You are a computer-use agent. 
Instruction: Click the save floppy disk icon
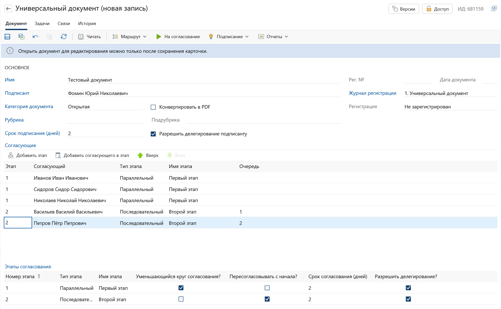click(7, 37)
